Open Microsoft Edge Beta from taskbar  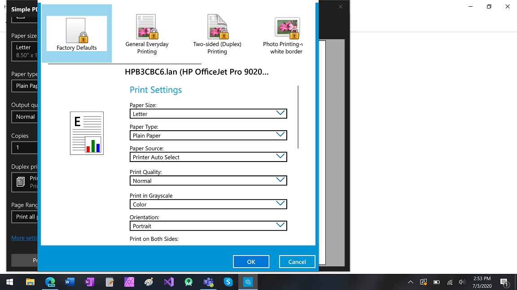[50, 282]
